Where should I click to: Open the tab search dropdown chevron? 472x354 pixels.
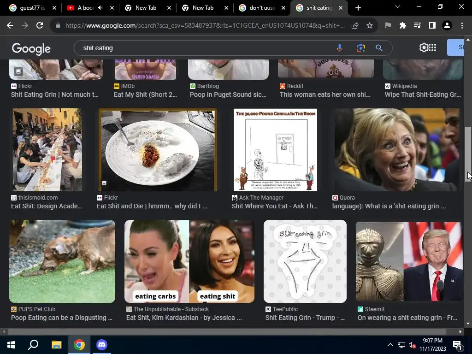pos(398,6)
